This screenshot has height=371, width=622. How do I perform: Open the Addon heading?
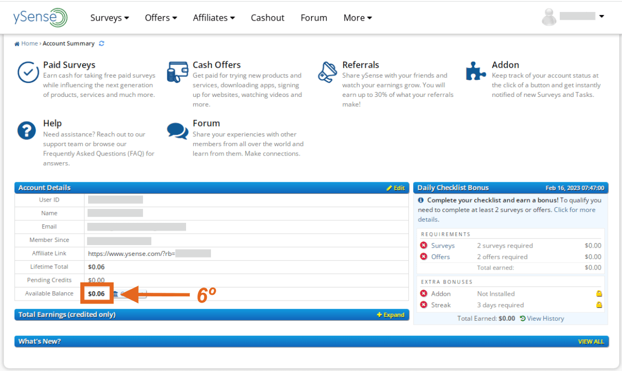(x=505, y=65)
